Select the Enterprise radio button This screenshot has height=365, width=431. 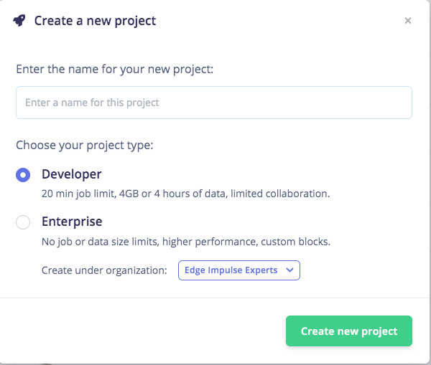pos(23,222)
